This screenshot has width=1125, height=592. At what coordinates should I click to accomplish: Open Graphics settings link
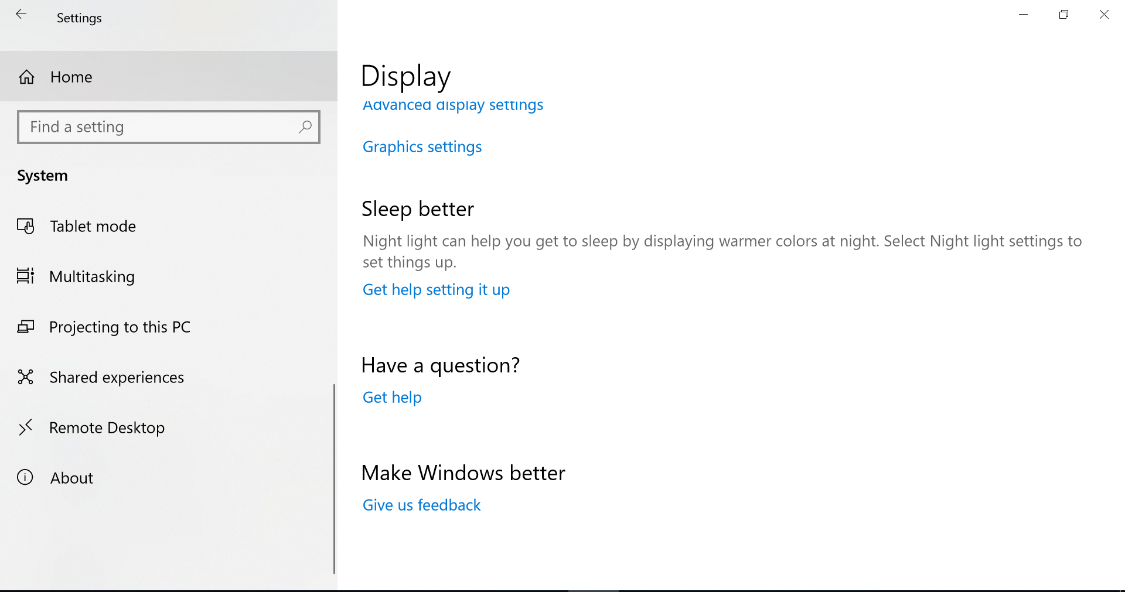(422, 146)
